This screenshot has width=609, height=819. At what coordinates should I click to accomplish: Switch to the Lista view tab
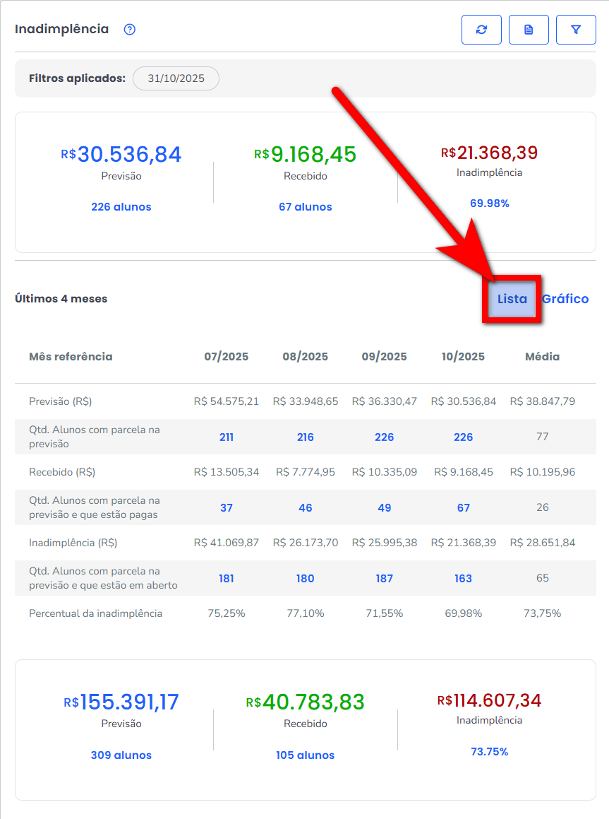point(512,299)
